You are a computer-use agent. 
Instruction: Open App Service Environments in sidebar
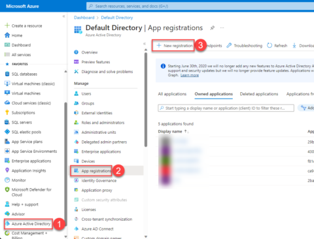click(31, 151)
